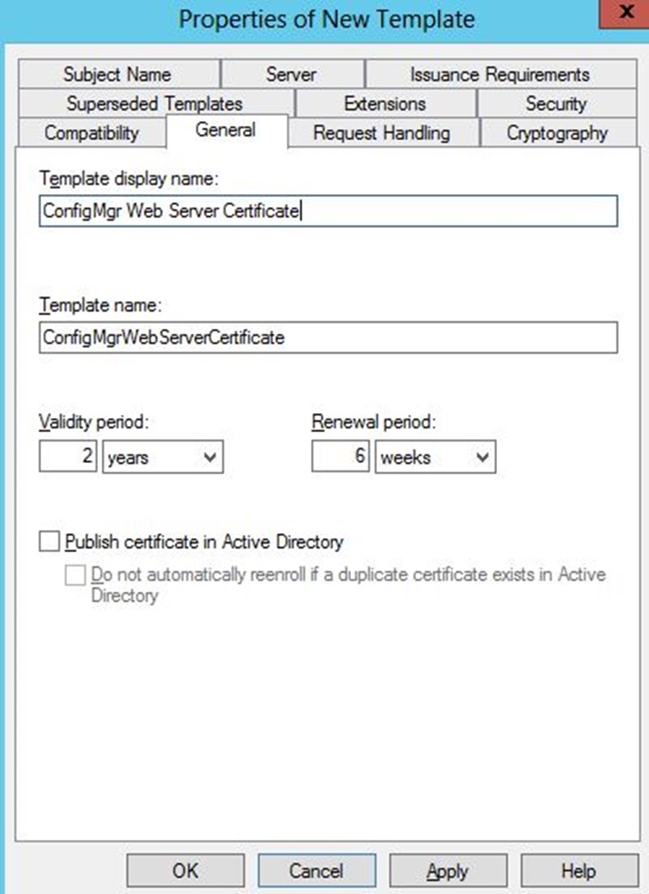Open the Renewal period weeks dropdown
This screenshot has height=894, width=649.
[435, 457]
